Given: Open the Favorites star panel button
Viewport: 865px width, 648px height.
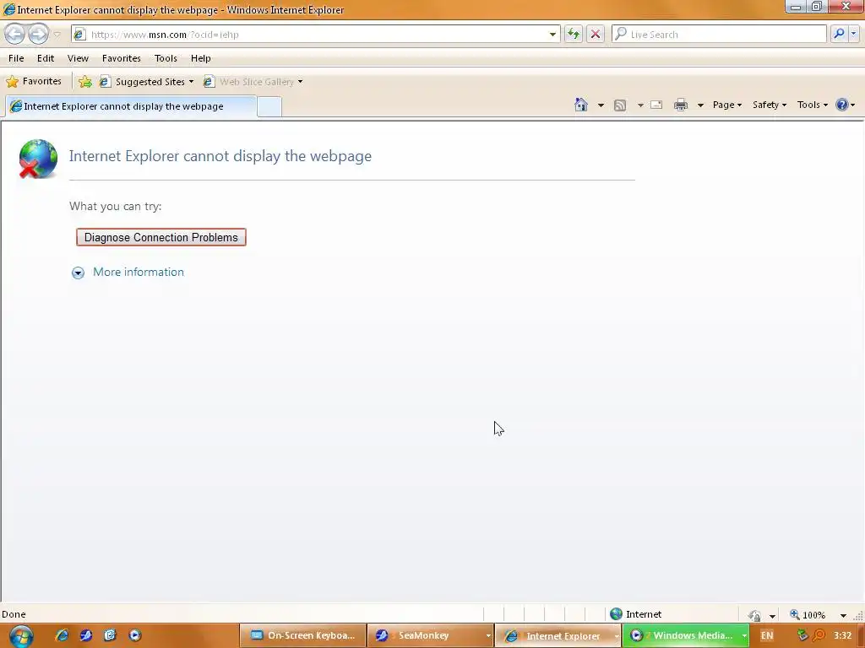Looking at the screenshot, I should pos(33,81).
